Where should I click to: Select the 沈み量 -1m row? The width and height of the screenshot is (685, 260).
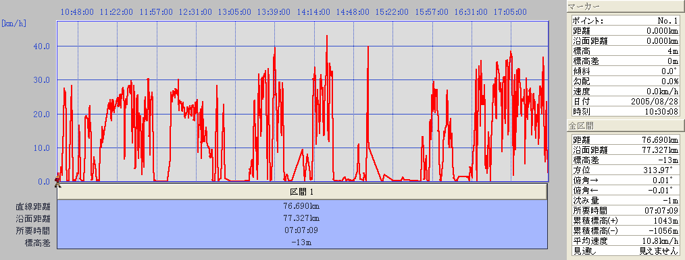626,201
